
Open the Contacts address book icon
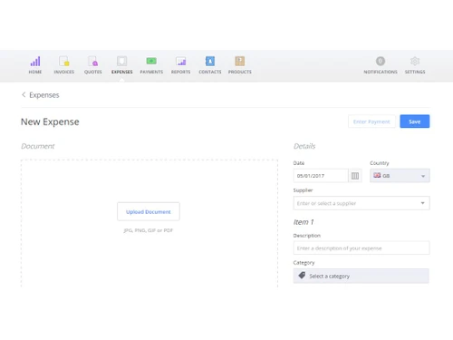(x=210, y=62)
